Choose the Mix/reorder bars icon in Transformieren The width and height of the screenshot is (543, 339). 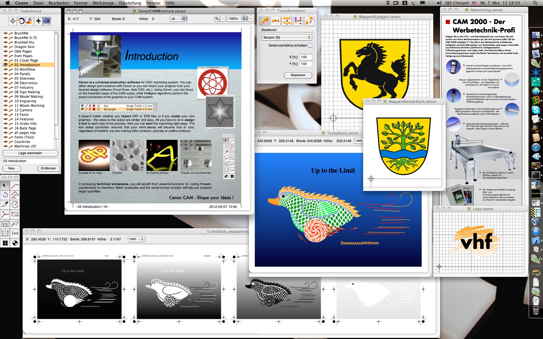click(x=298, y=21)
